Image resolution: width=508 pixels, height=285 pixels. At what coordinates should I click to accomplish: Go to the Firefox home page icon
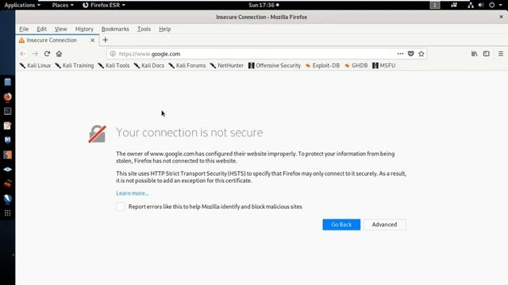pyautogui.click(x=59, y=54)
